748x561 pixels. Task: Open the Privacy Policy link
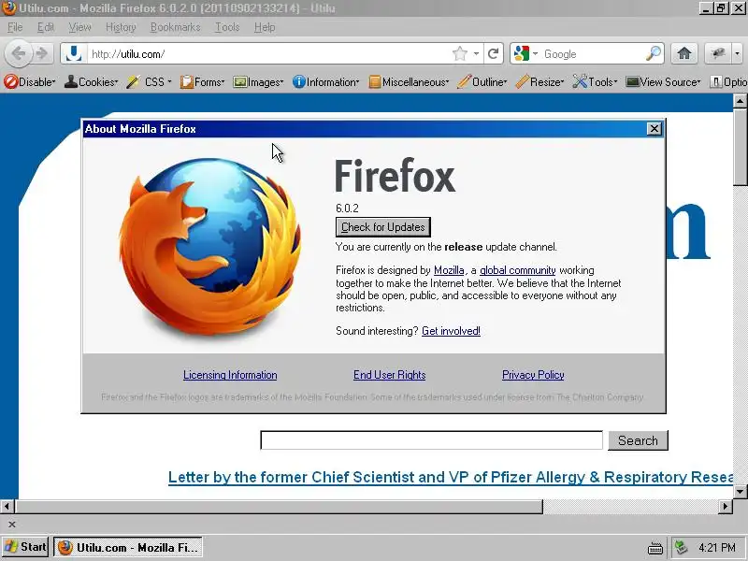pyautogui.click(x=533, y=375)
